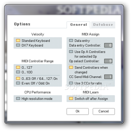131x131 pixels.
Task: Click the MIDI Controller Range label
Action: pos(38,61)
